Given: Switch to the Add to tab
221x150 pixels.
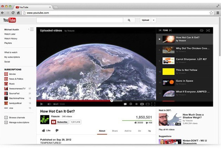Looking at the screenshot, I should tap(128, 131).
